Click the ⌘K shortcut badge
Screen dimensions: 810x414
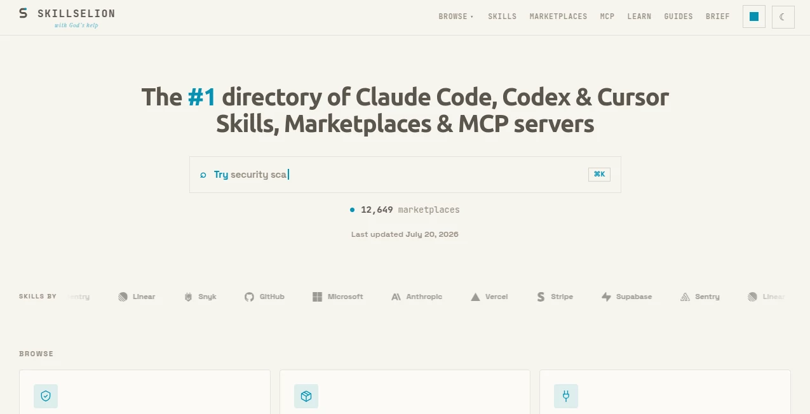(x=599, y=175)
